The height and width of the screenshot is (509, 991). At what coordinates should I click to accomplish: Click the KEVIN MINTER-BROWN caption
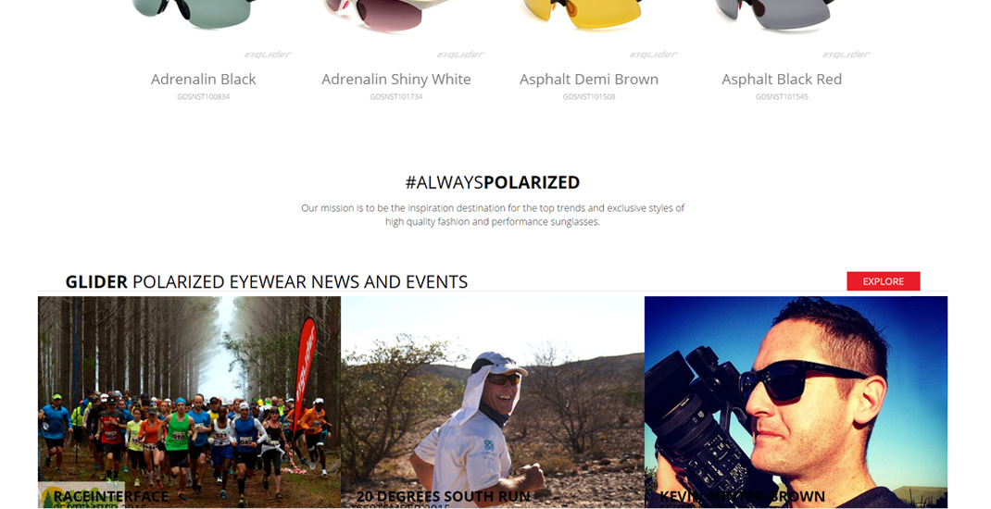tap(742, 496)
